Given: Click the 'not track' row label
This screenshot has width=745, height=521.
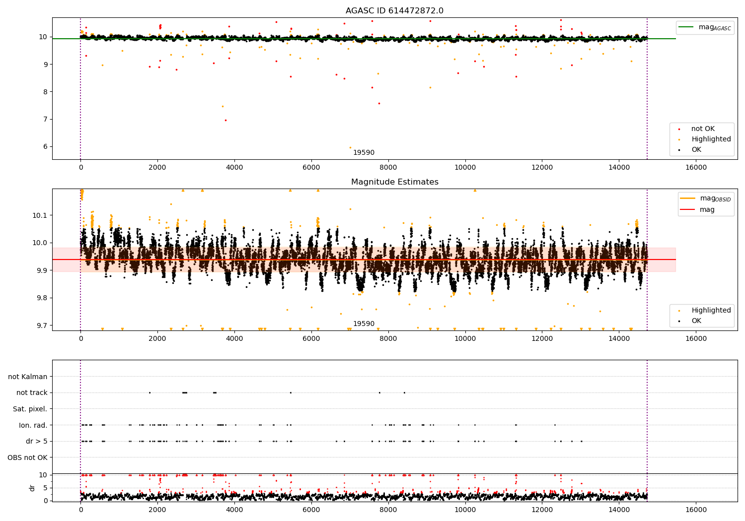Looking at the screenshot, I should 32,393.
